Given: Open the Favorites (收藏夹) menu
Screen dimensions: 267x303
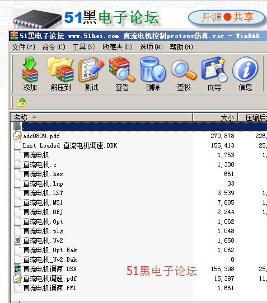Looking at the screenshot, I should (x=118, y=47).
